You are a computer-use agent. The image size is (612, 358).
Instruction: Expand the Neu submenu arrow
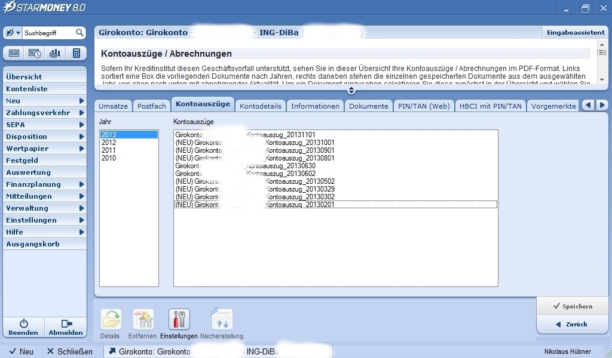(x=81, y=100)
